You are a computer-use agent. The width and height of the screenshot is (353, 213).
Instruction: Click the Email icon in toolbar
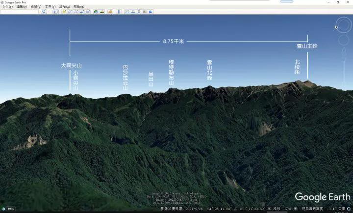(x=127, y=12)
